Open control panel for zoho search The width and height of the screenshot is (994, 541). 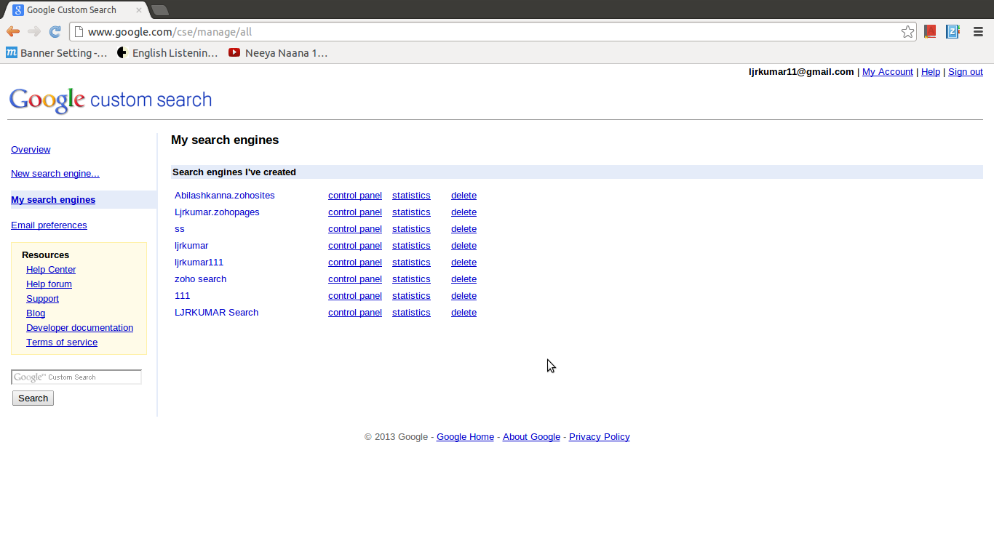coord(355,279)
